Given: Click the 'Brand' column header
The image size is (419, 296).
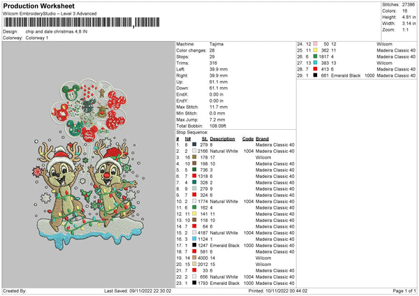Looking at the screenshot, I should [x=262, y=139].
